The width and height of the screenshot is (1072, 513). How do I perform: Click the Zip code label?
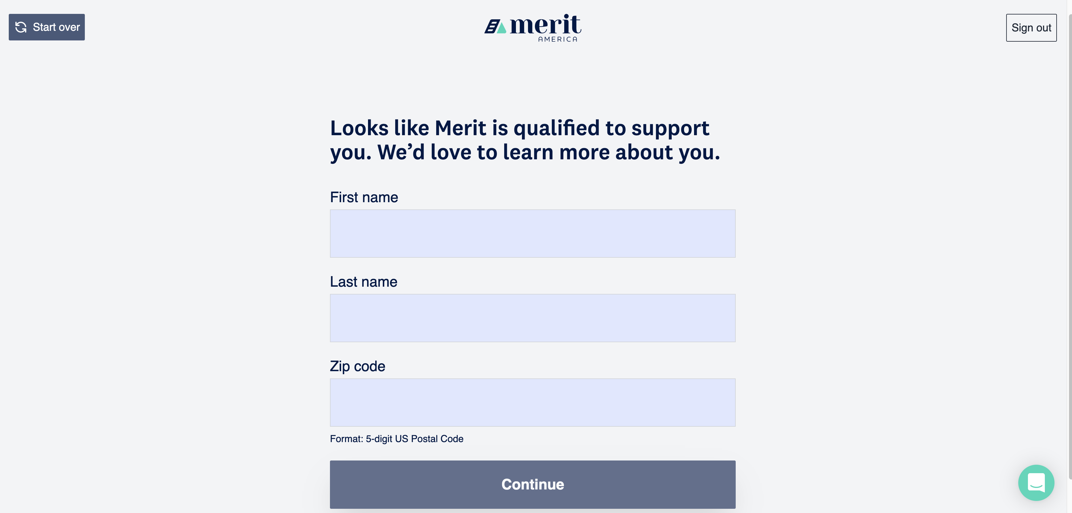pyautogui.click(x=357, y=366)
